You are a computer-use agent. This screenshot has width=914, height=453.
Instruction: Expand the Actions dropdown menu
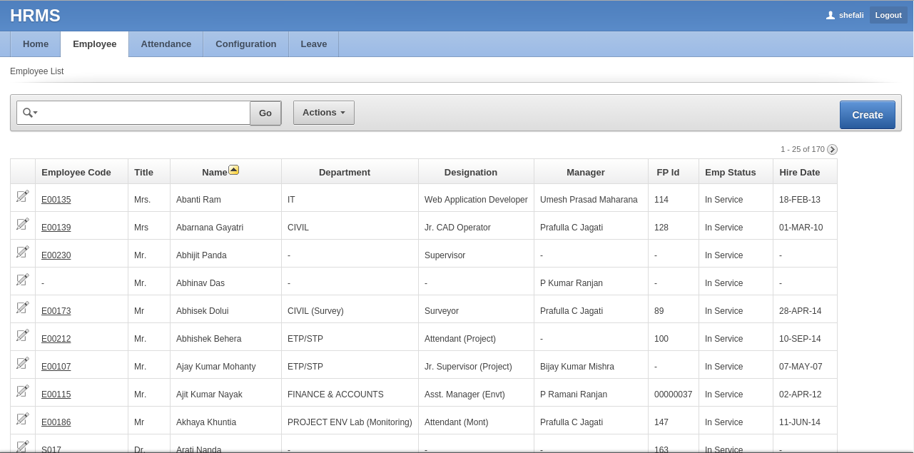(323, 113)
